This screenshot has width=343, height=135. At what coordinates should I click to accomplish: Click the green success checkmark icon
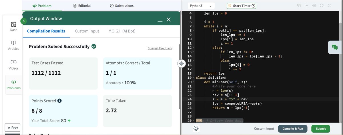(x=94, y=46)
